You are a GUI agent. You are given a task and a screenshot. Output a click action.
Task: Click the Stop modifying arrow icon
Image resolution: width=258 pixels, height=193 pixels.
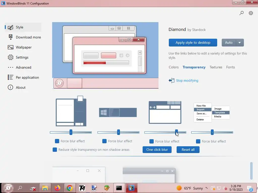point(171,80)
